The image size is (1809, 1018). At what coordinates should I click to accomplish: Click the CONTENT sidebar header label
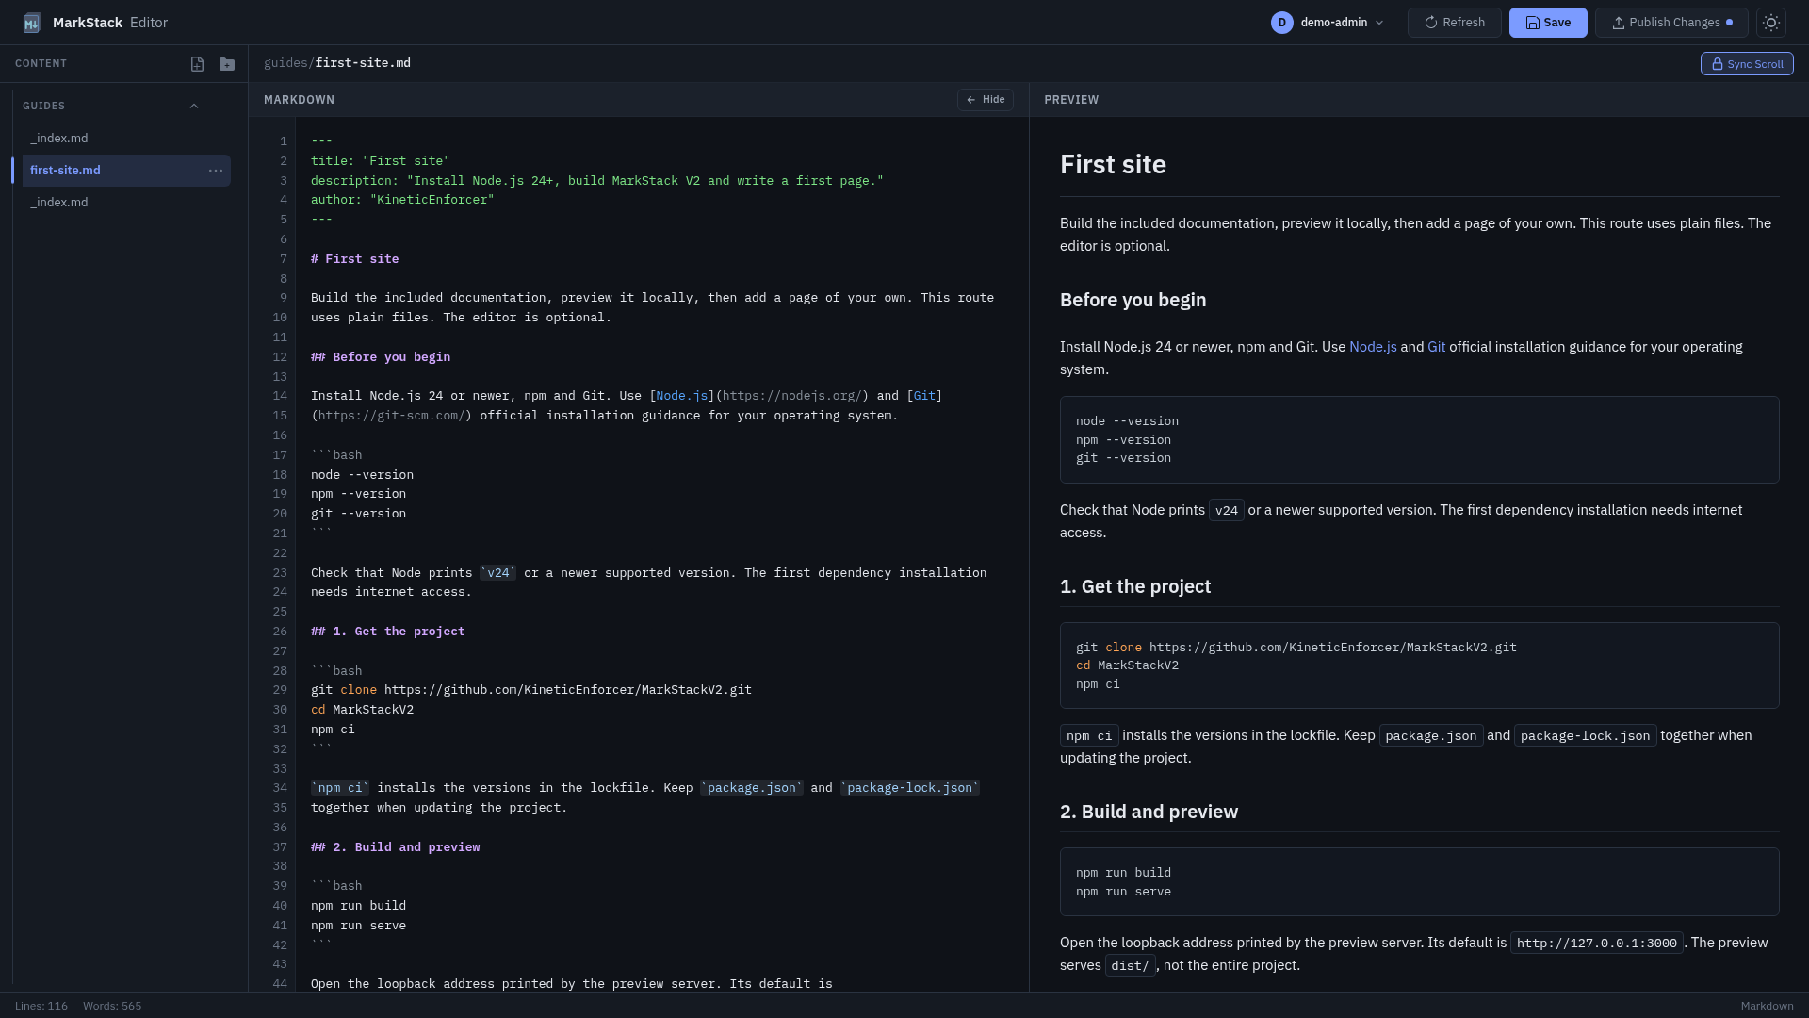click(x=41, y=63)
